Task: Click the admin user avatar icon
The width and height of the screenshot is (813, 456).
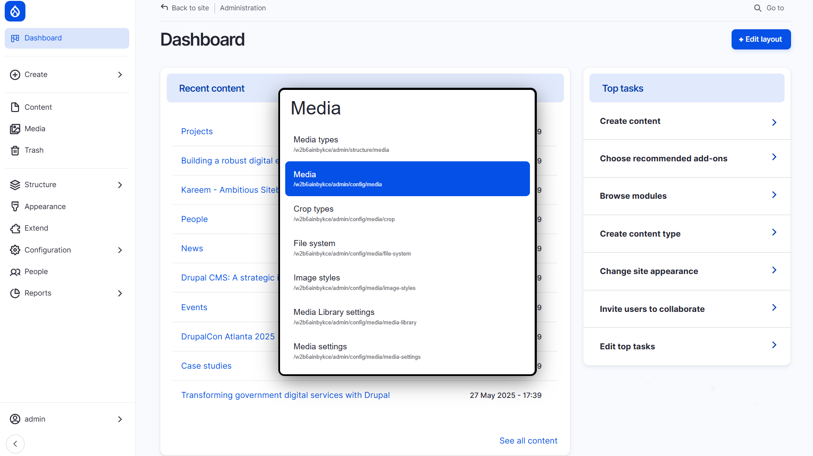Action: [15, 419]
